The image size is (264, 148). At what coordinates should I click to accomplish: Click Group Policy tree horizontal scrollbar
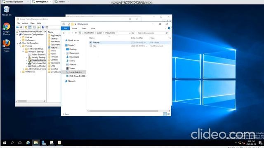22,101
